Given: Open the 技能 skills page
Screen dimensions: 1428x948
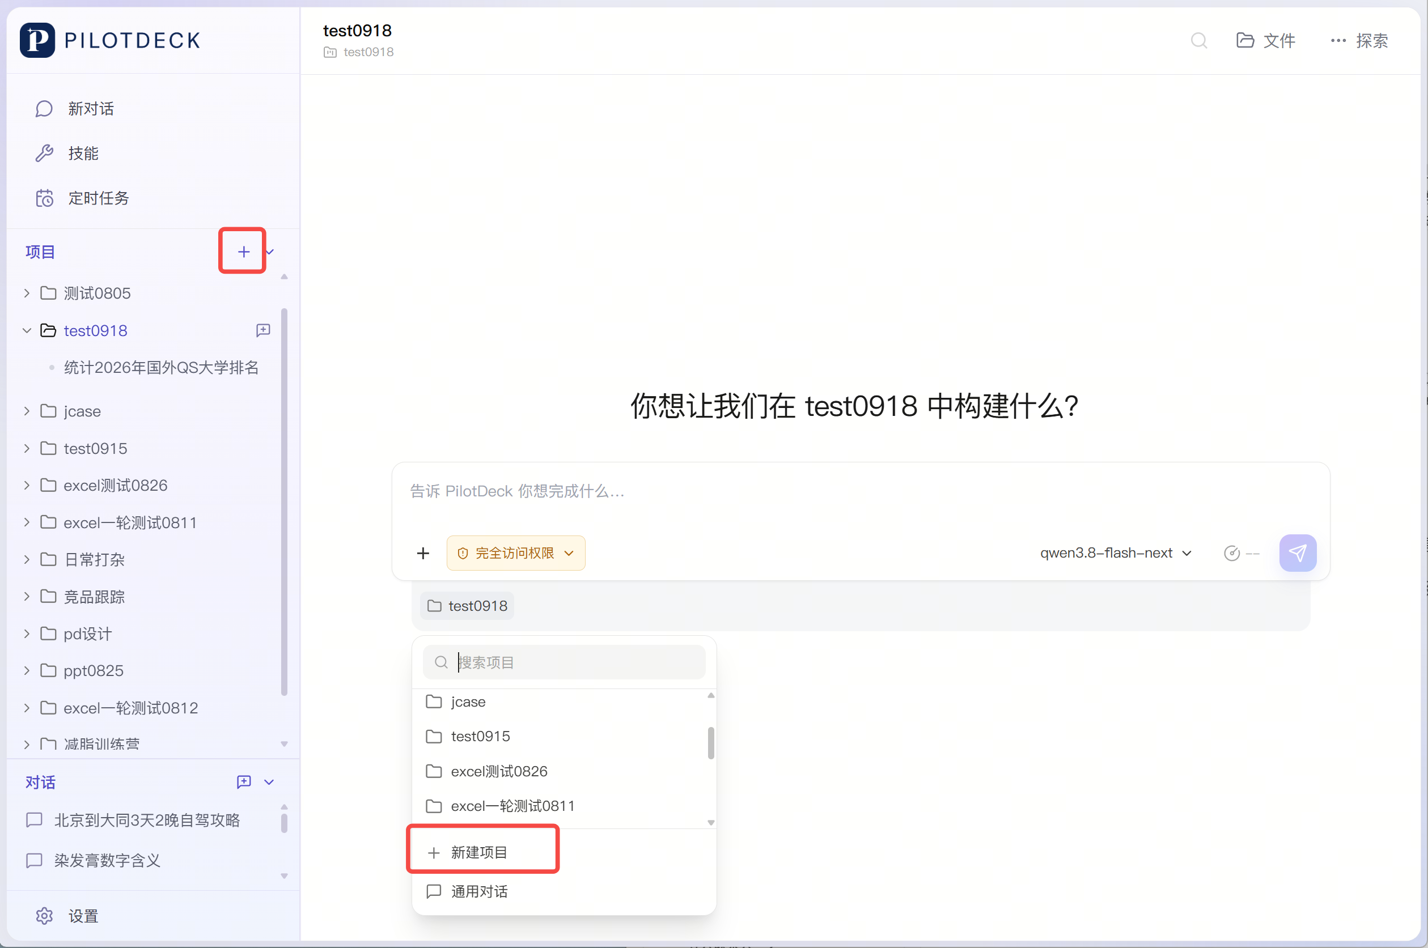Looking at the screenshot, I should click(83, 154).
